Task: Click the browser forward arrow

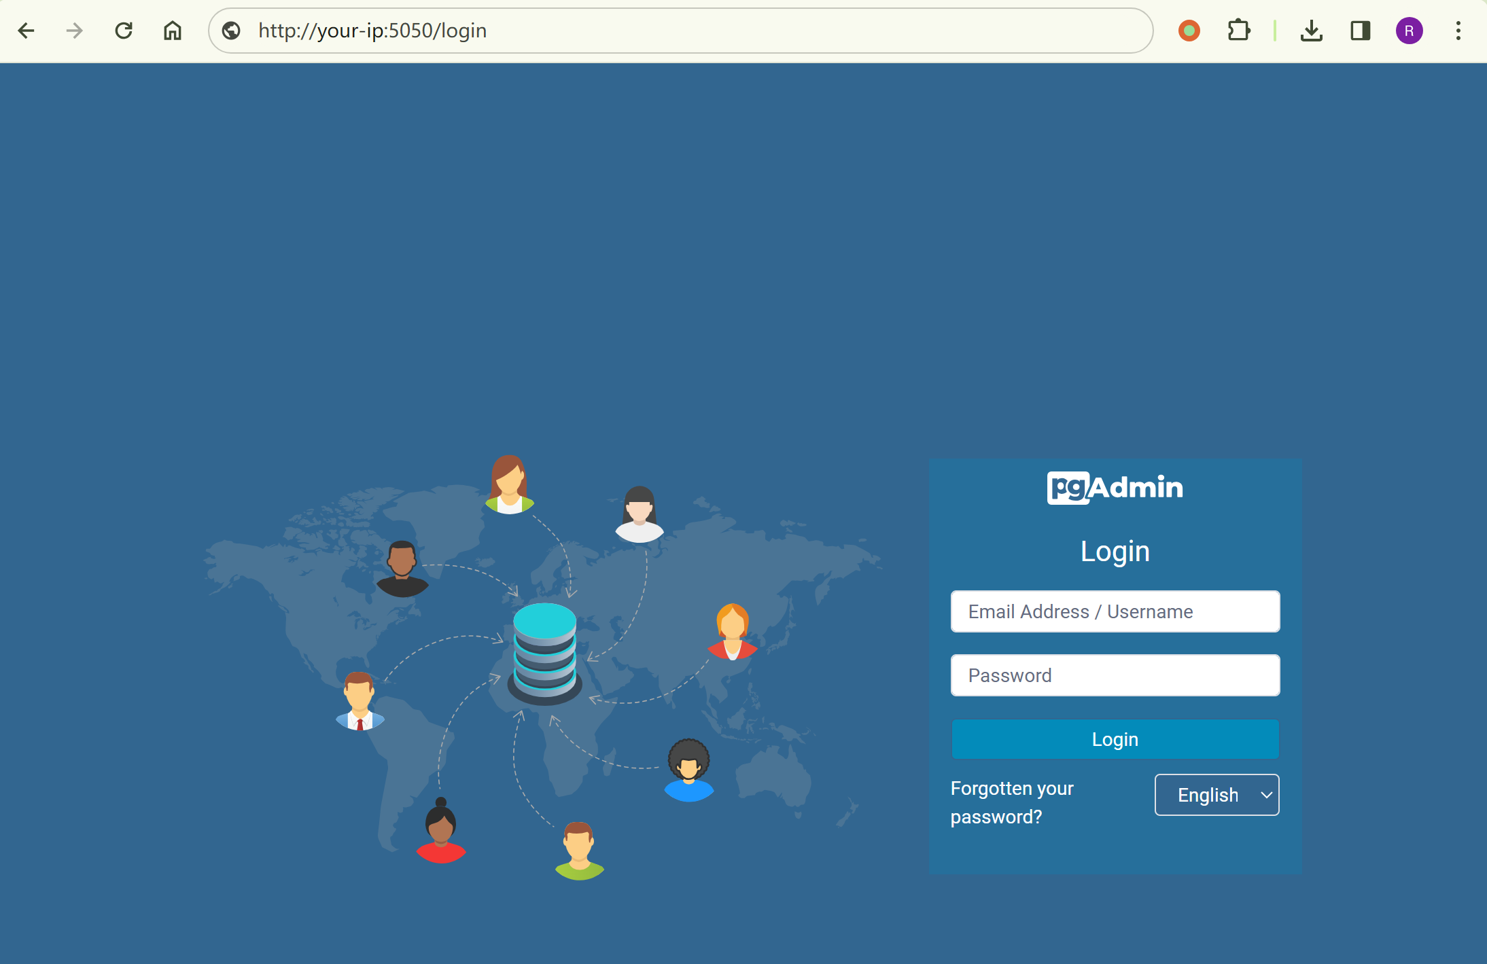Action: tap(74, 31)
